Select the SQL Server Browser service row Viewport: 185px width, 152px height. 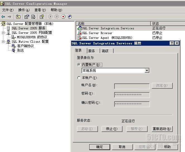point(130,33)
